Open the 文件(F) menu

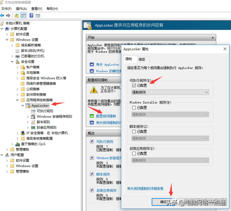click(x=6, y=9)
